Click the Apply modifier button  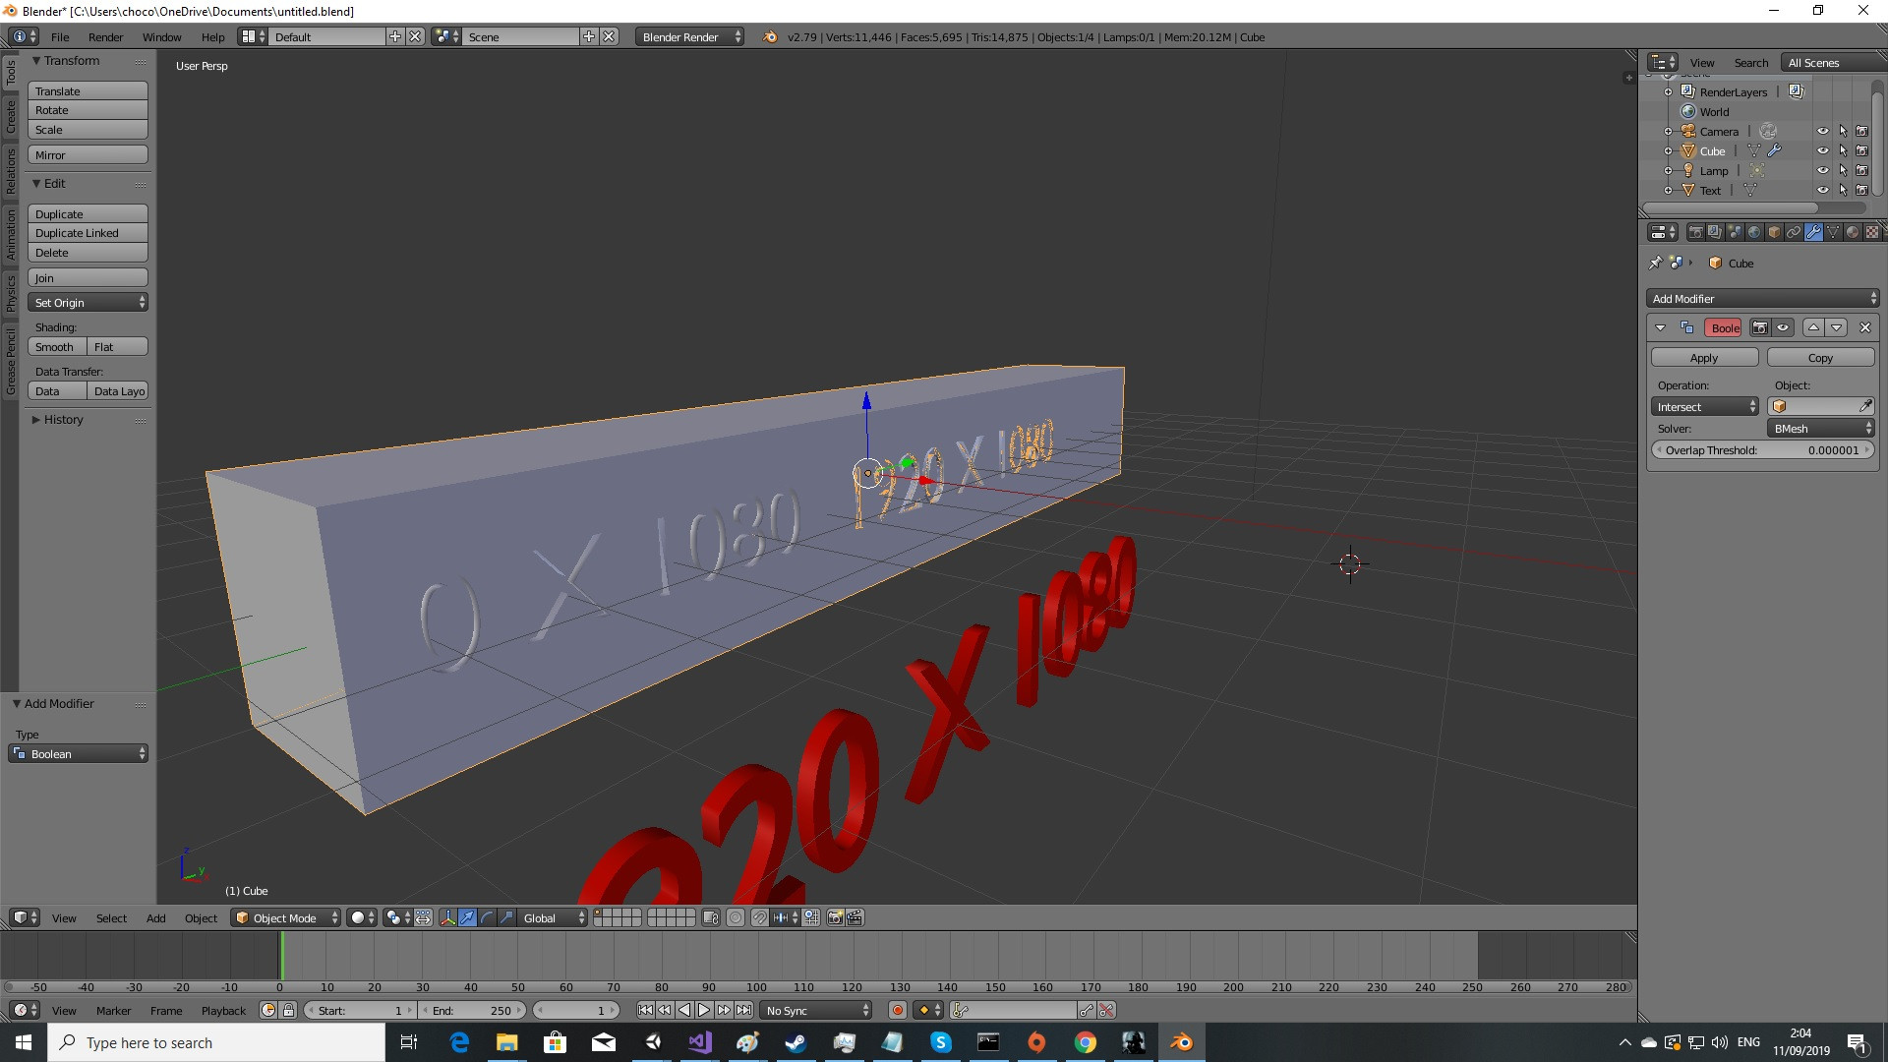(1704, 357)
